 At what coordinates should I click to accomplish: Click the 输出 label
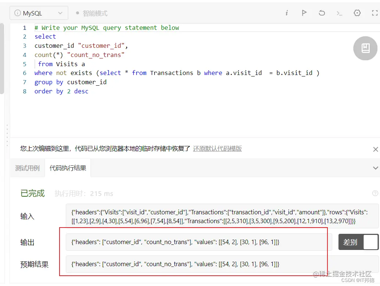27,242
